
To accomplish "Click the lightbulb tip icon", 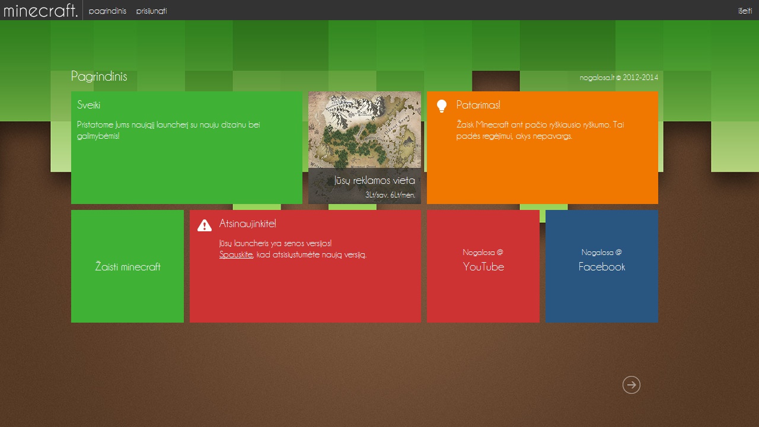I will (x=441, y=106).
